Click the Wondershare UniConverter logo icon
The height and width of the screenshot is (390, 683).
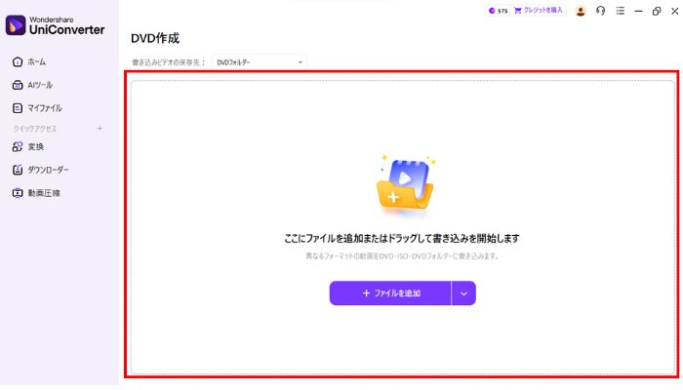click(x=16, y=25)
